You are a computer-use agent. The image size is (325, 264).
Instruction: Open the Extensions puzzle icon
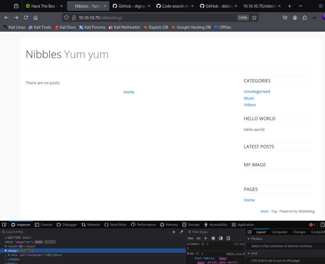click(x=305, y=18)
